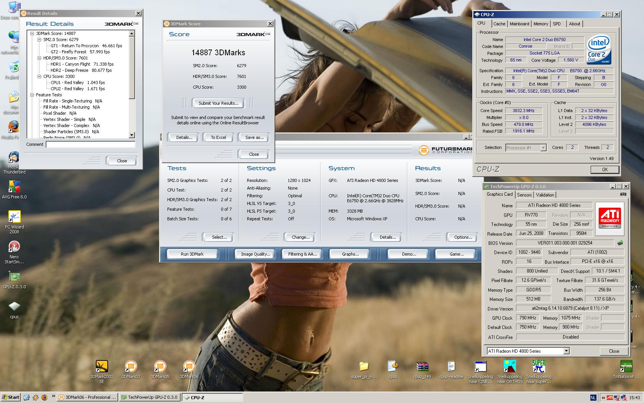This screenshot has width=644, height=403.
Task: Click the GPU-Z BIOS save icon
Action: 620,243
